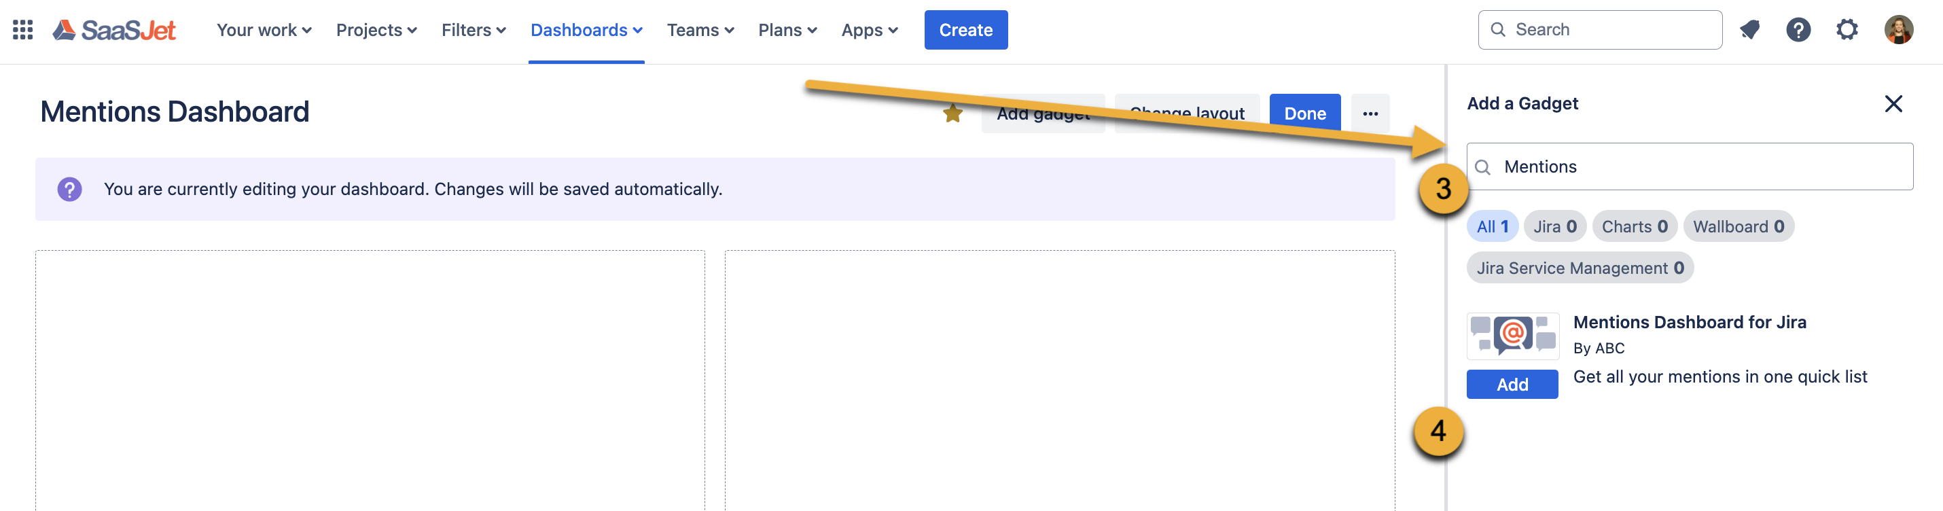This screenshot has width=1943, height=511.
Task: Select the Jira Service Management filter
Action: (x=1580, y=268)
